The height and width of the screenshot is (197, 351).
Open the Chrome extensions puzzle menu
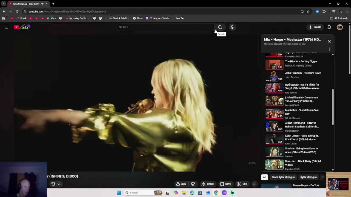point(324,11)
